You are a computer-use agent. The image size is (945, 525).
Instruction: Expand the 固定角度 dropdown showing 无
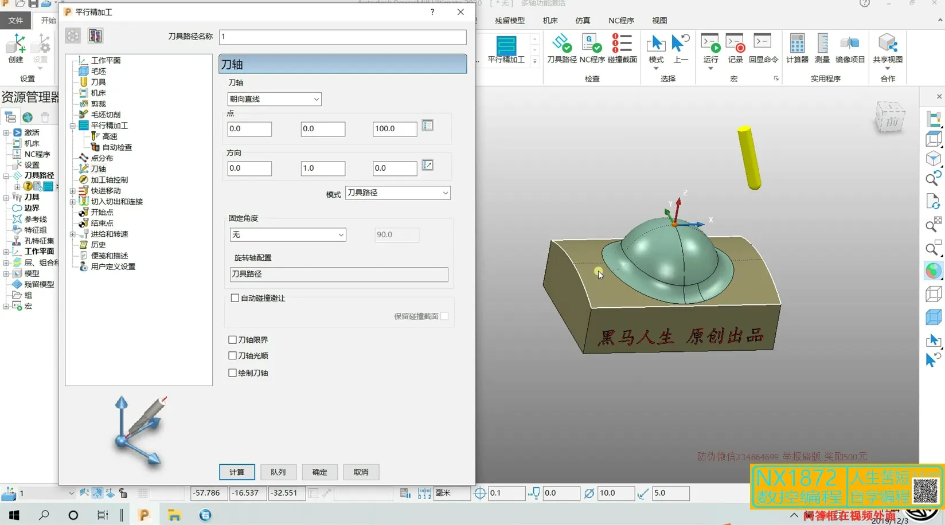click(288, 235)
